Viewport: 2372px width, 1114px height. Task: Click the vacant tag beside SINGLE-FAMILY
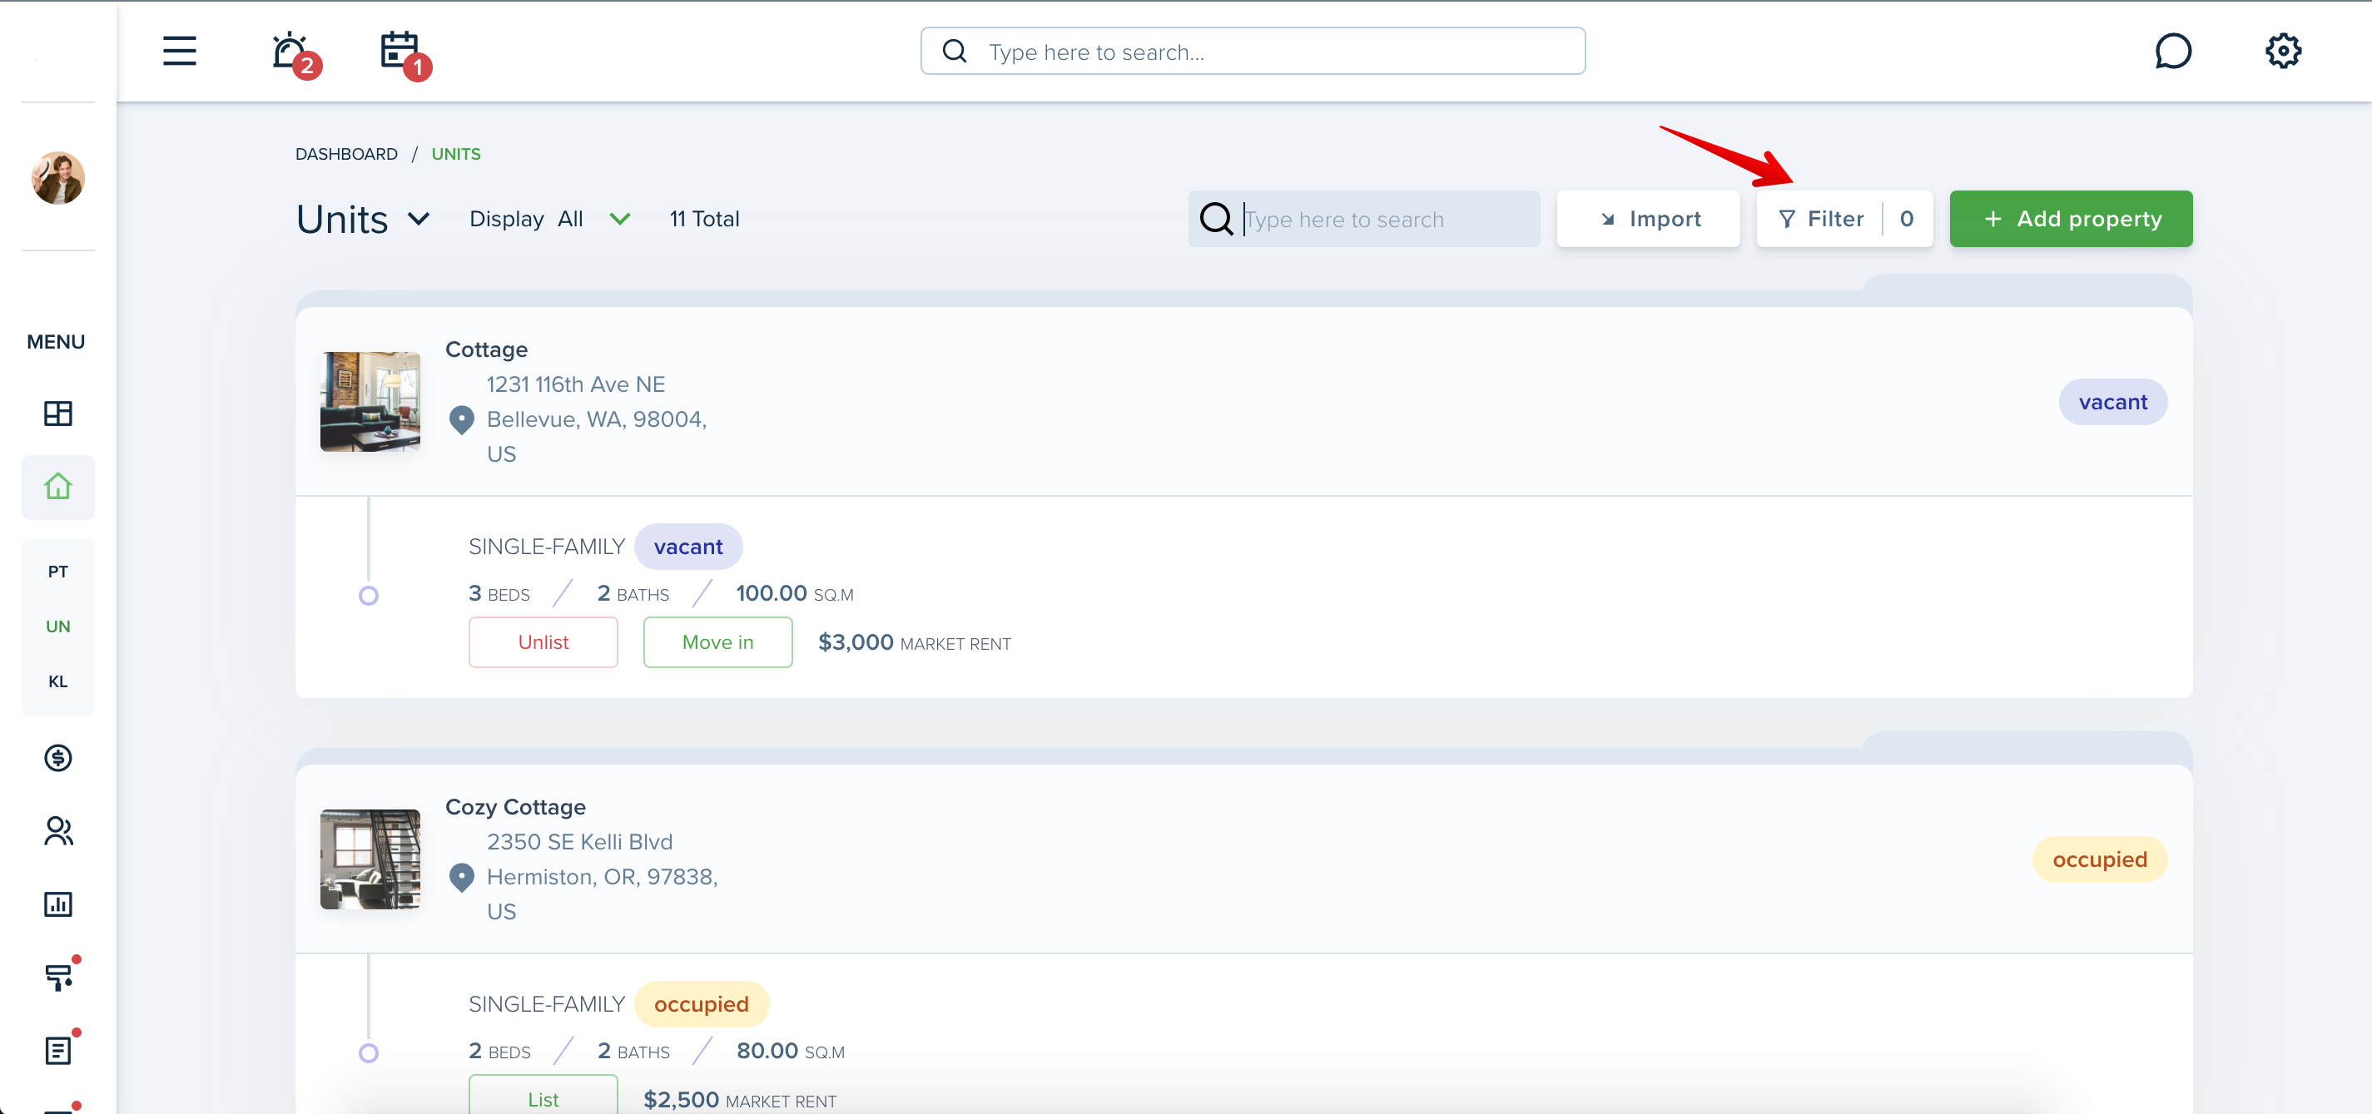coord(687,547)
